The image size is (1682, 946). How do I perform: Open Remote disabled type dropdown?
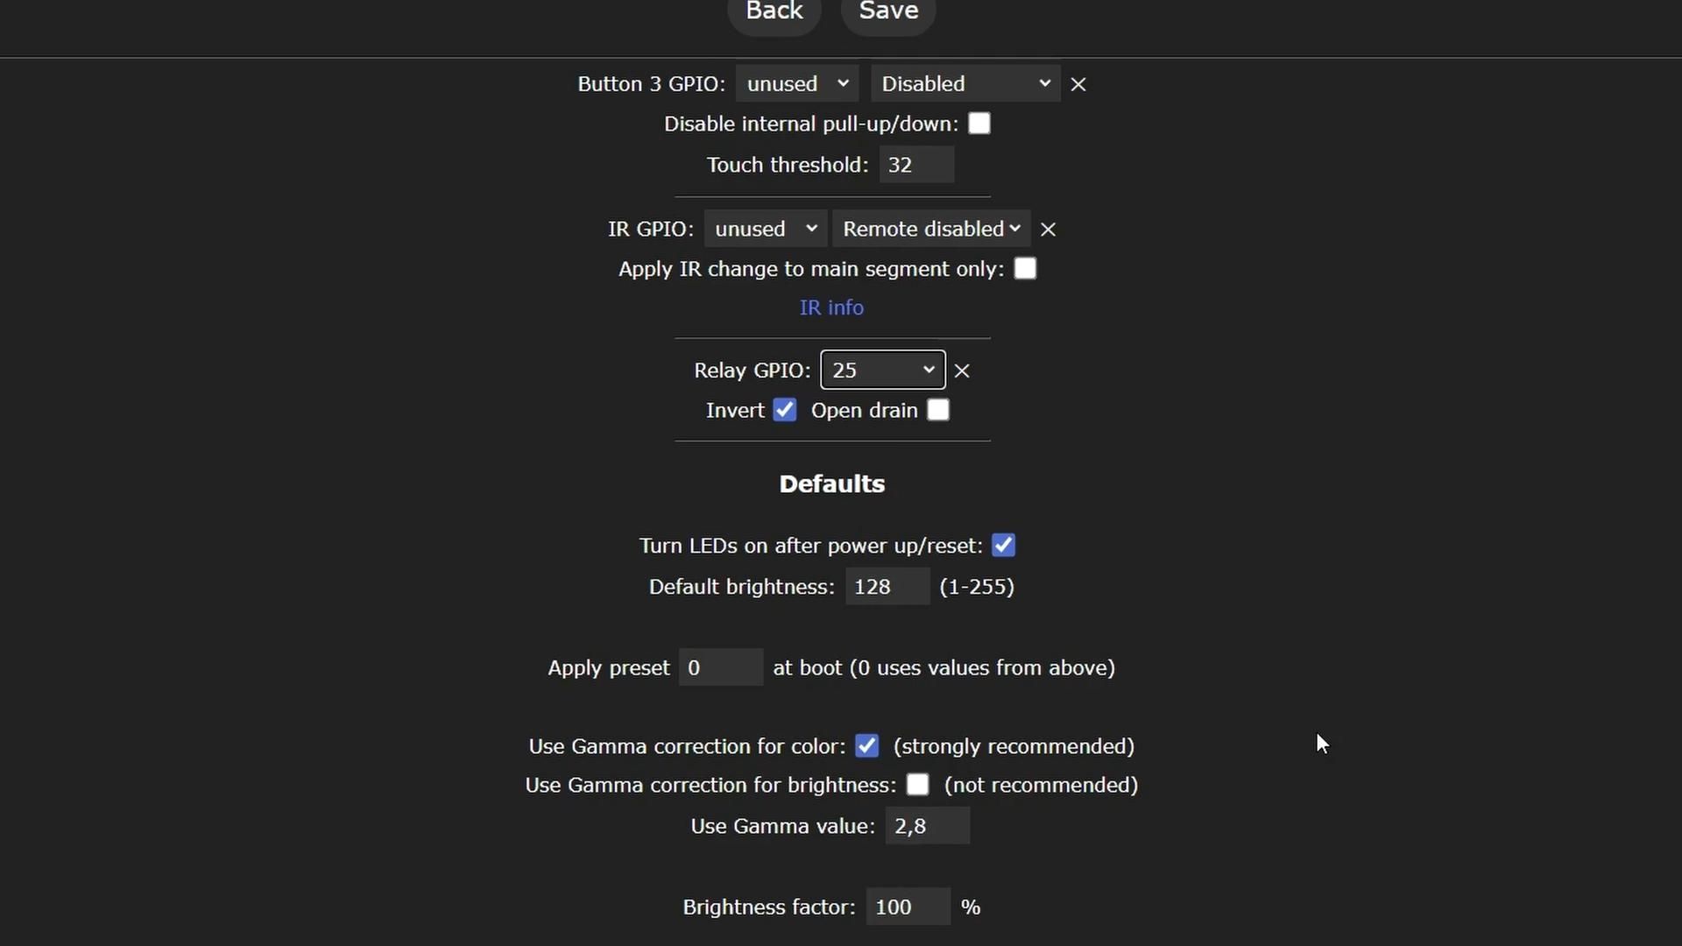coord(931,229)
